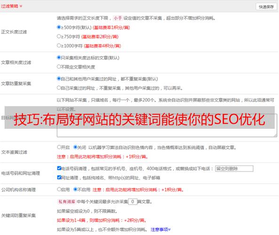Select 启用 for 公司机构名称清理
Viewport: 279px width, 235px height.
(59, 189)
